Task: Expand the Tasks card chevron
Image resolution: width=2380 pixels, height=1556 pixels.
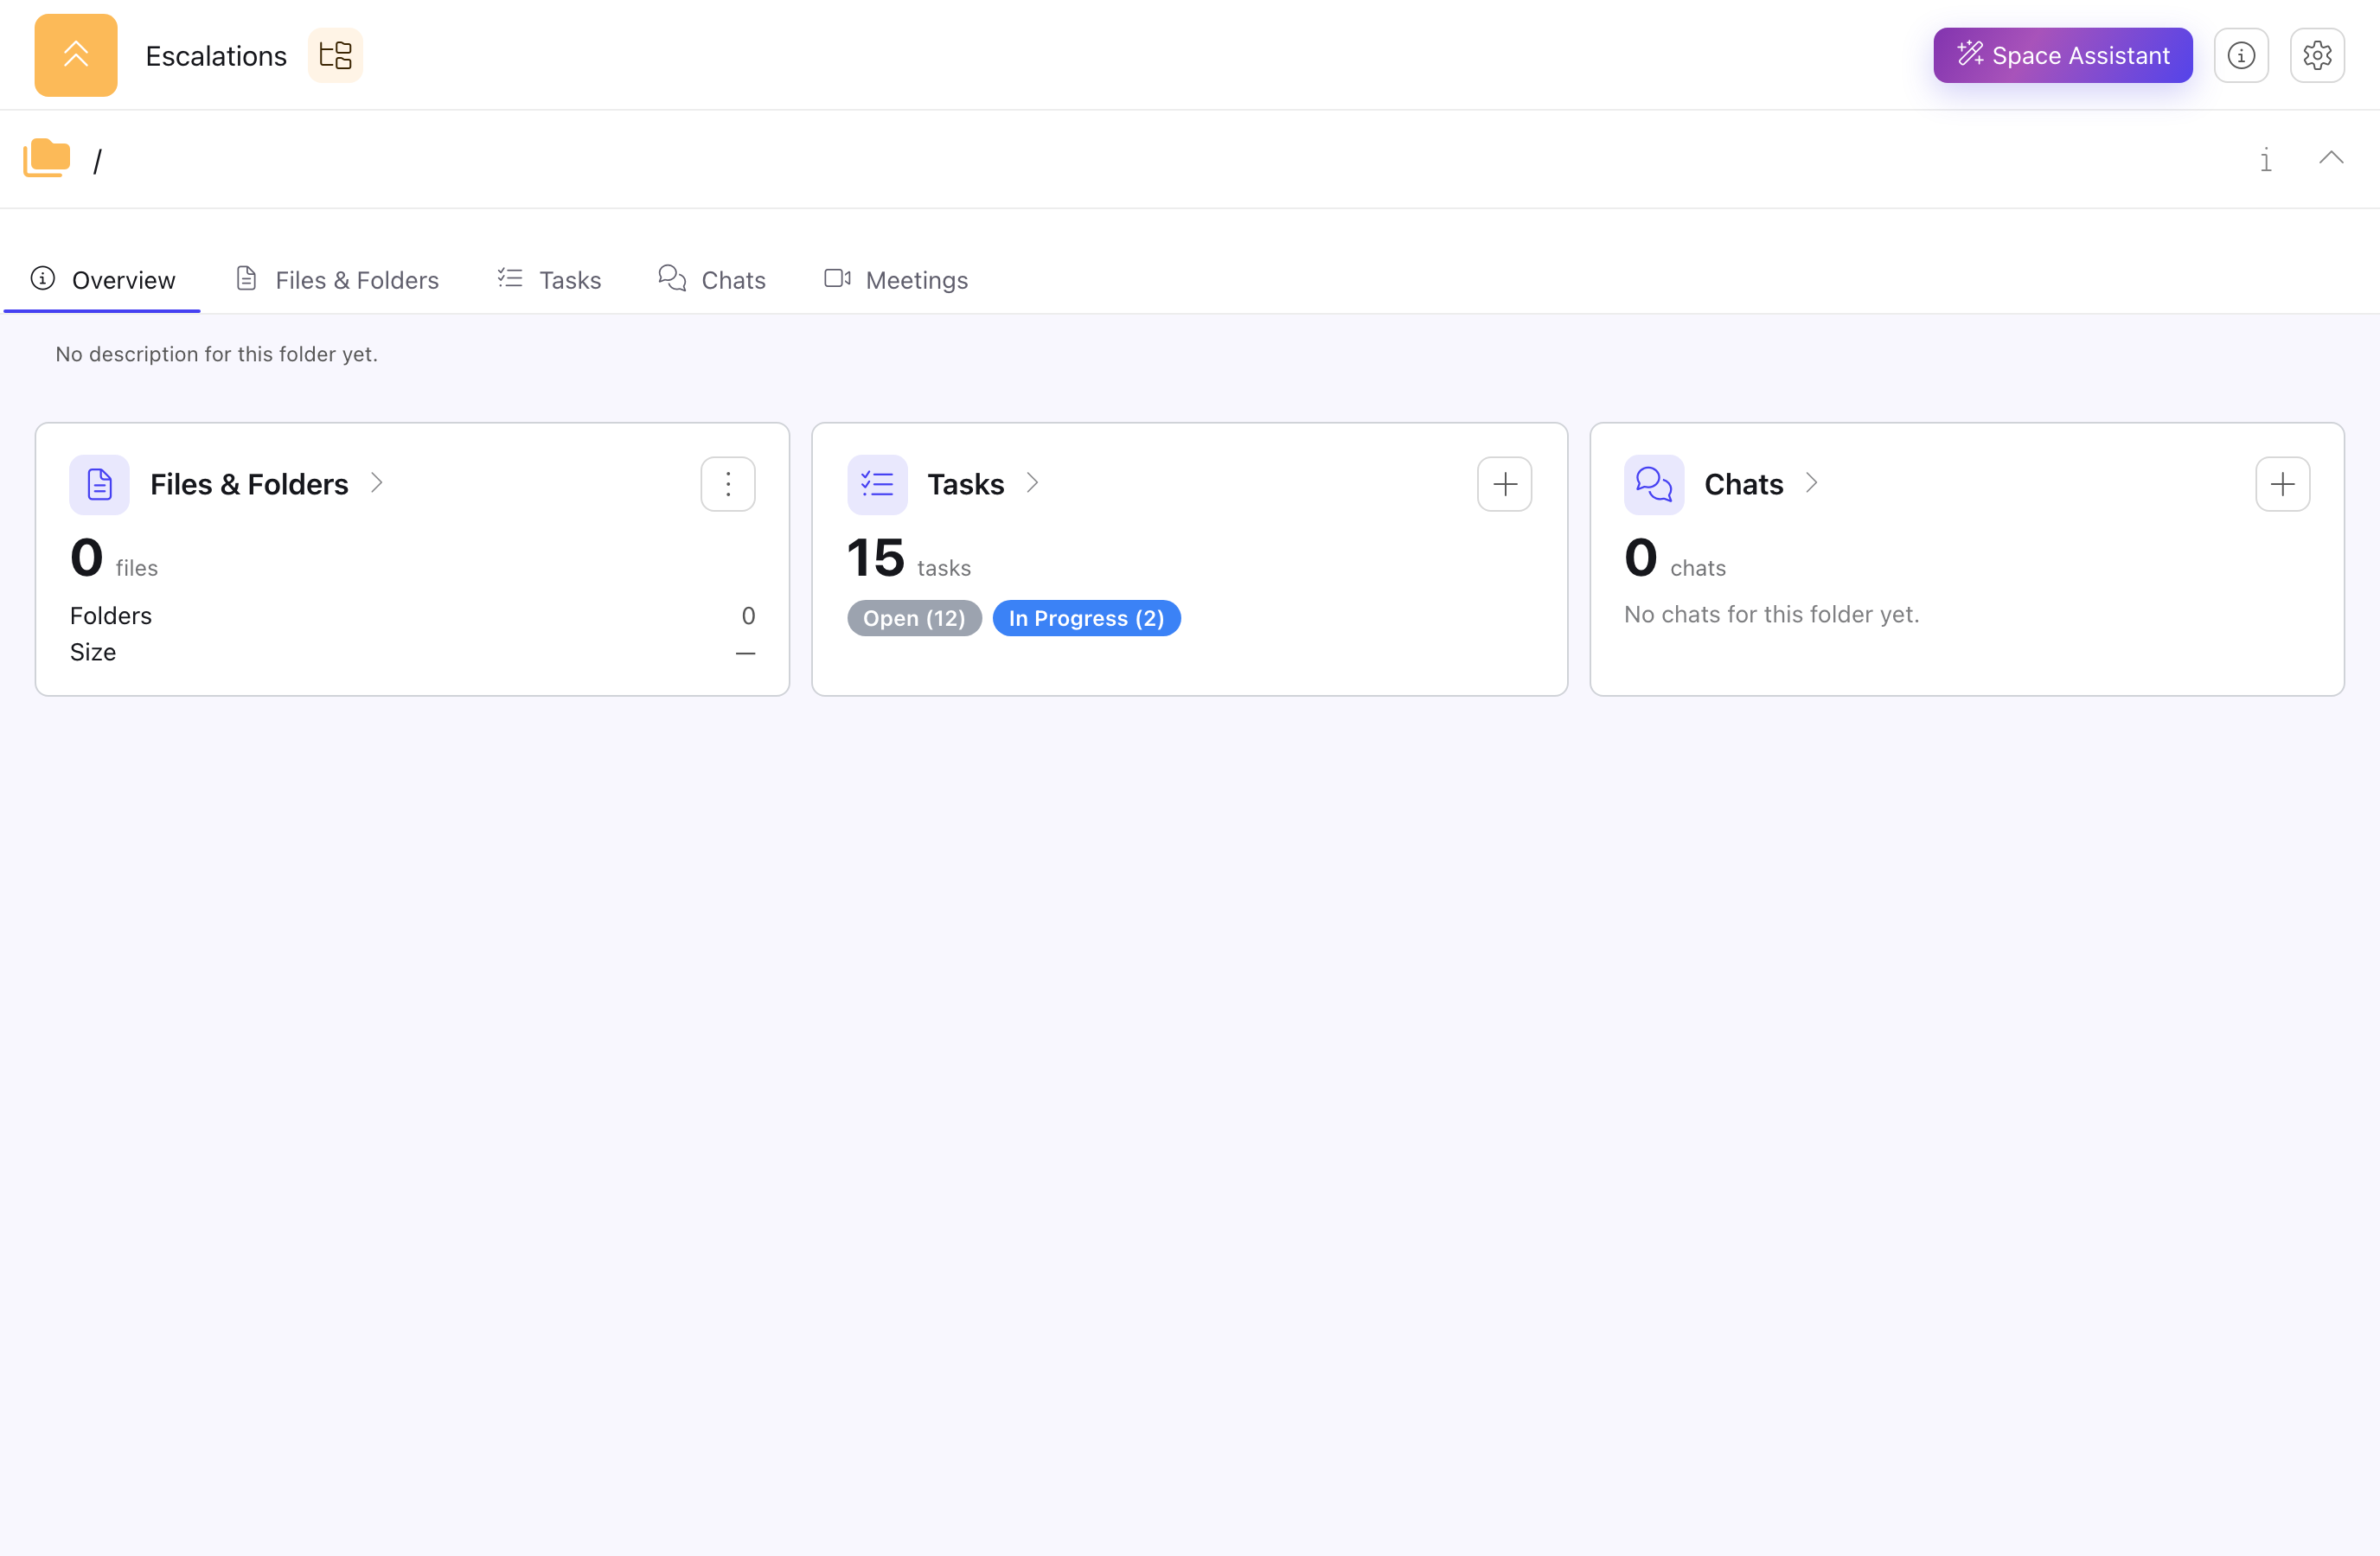Action: point(1033,482)
